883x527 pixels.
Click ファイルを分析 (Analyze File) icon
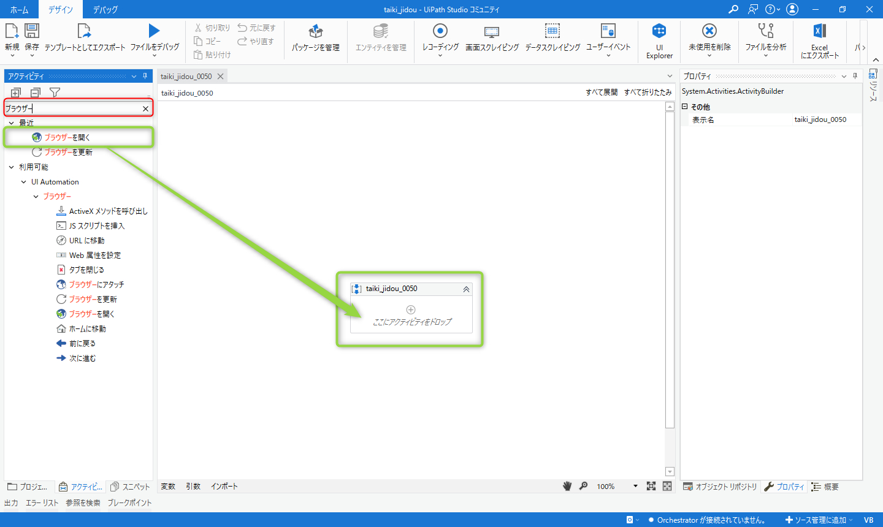click(766, 31)
